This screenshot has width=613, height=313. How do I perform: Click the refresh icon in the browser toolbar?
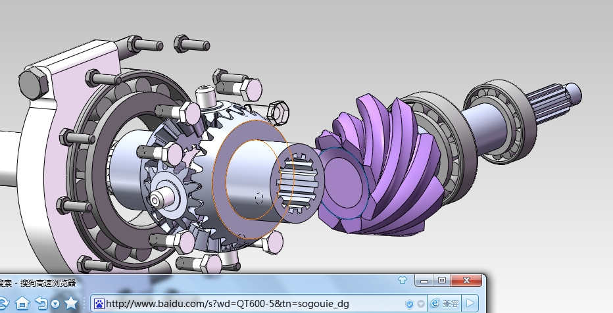(3, 303)
